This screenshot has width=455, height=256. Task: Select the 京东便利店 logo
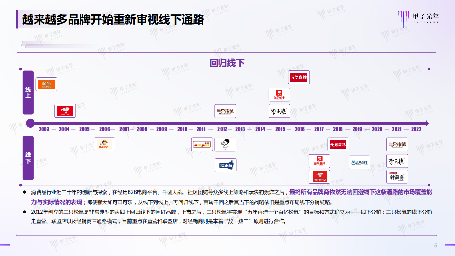319,177
